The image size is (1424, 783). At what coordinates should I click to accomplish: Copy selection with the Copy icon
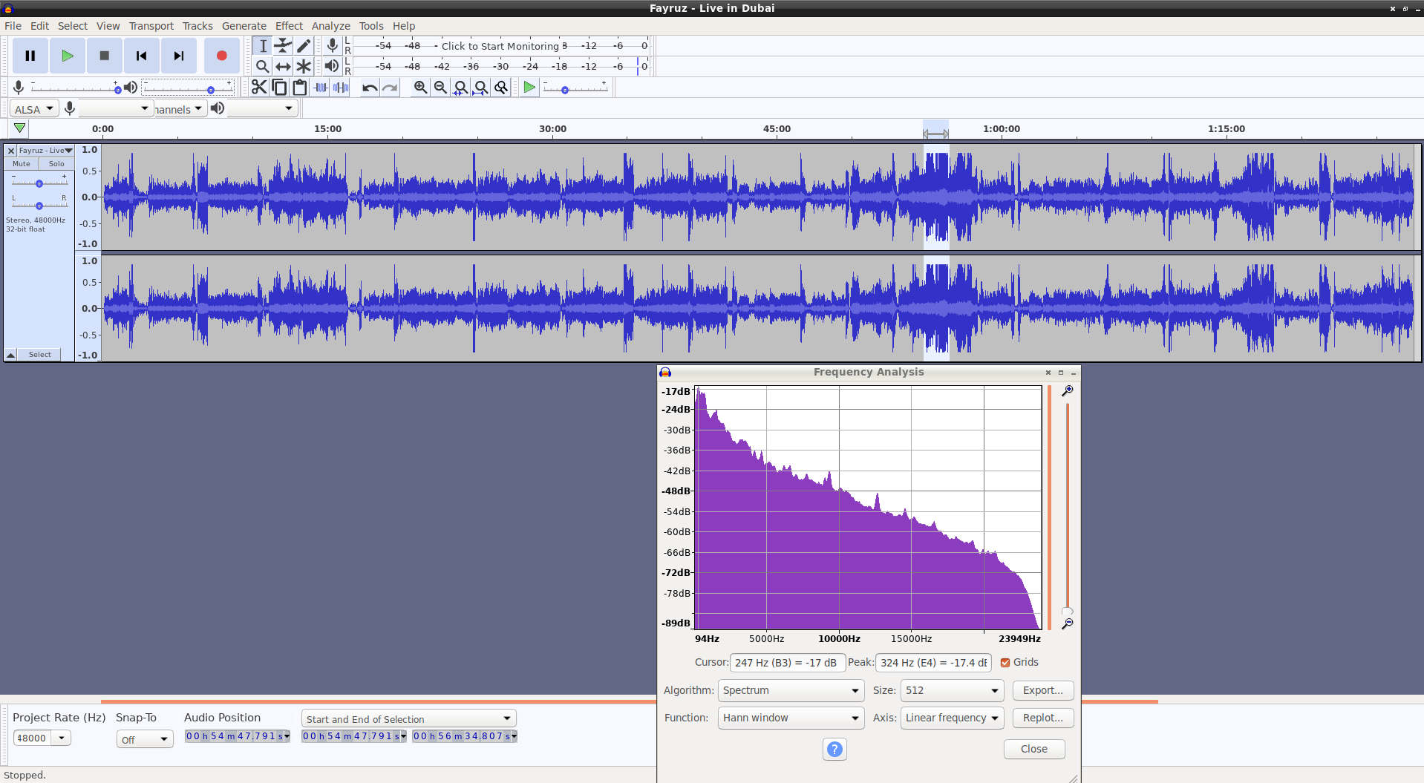(279, 88)
